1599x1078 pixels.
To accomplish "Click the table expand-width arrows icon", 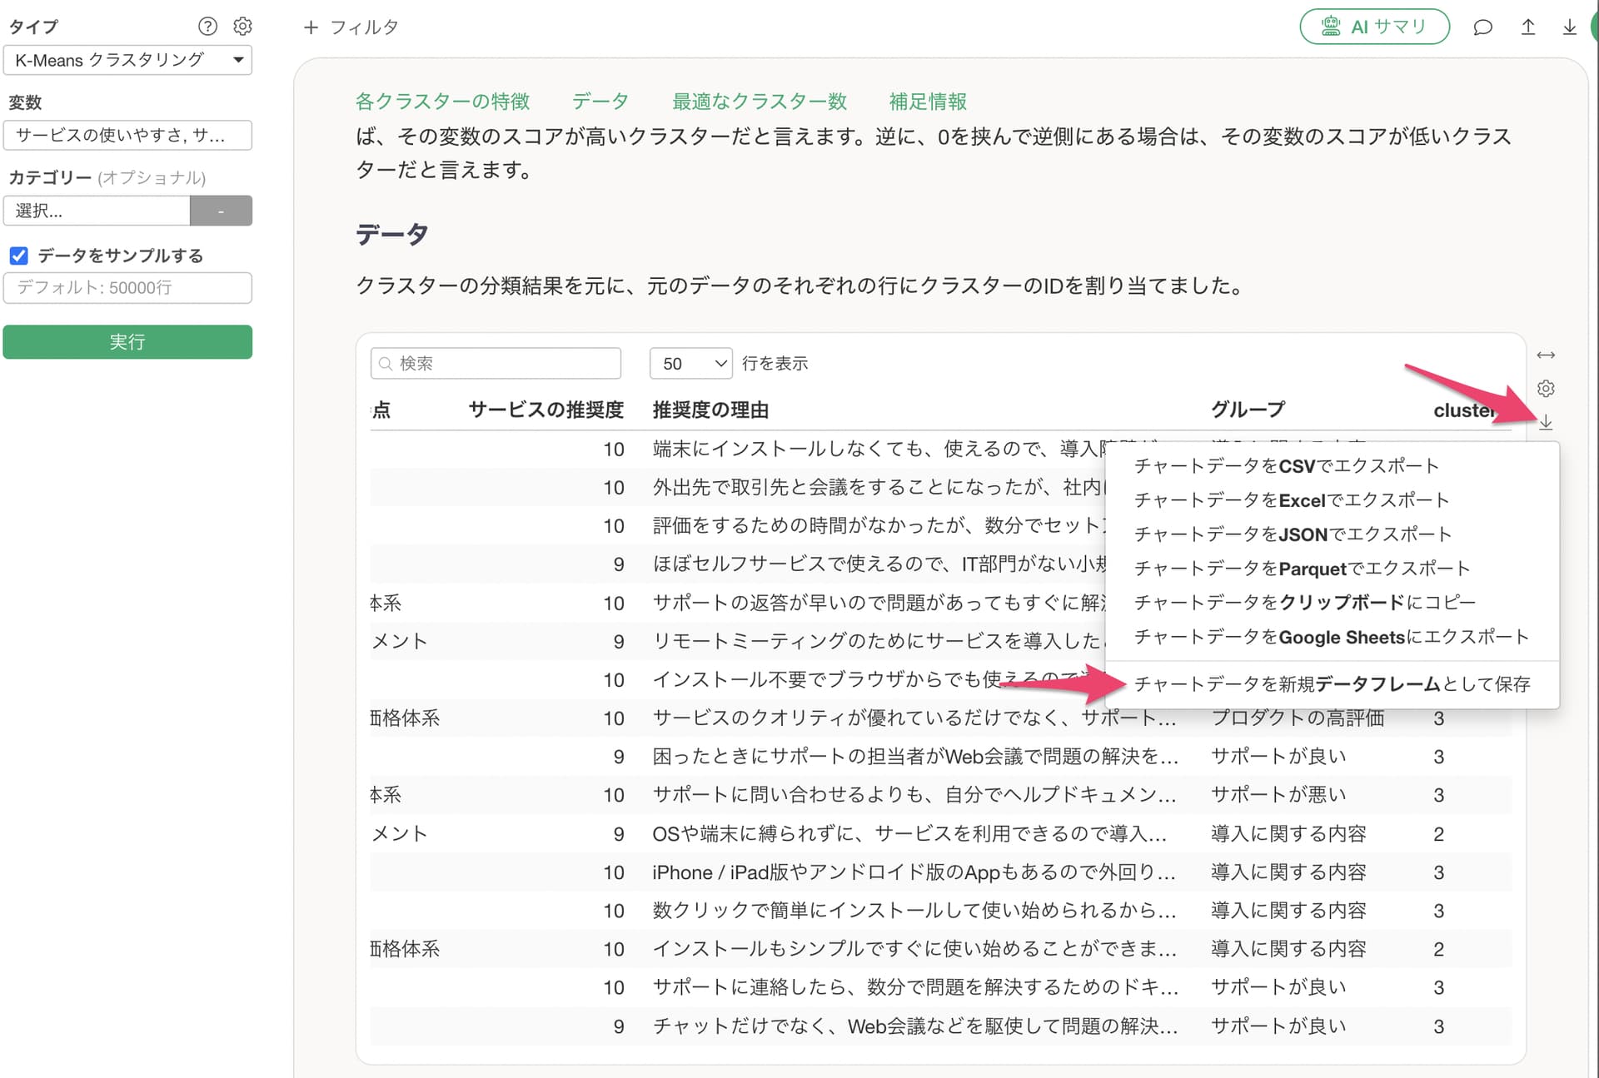I will click(1546, 355).
